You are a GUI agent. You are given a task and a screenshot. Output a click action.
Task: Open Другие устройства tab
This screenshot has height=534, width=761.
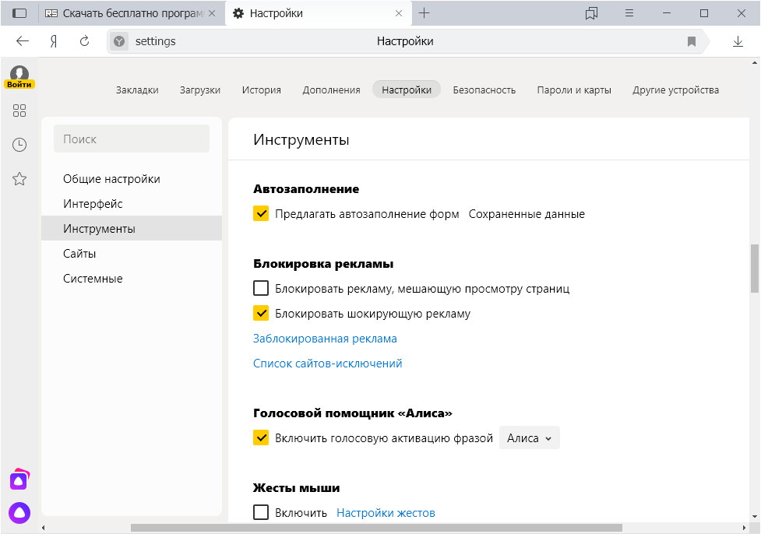[x=675, y=90]
